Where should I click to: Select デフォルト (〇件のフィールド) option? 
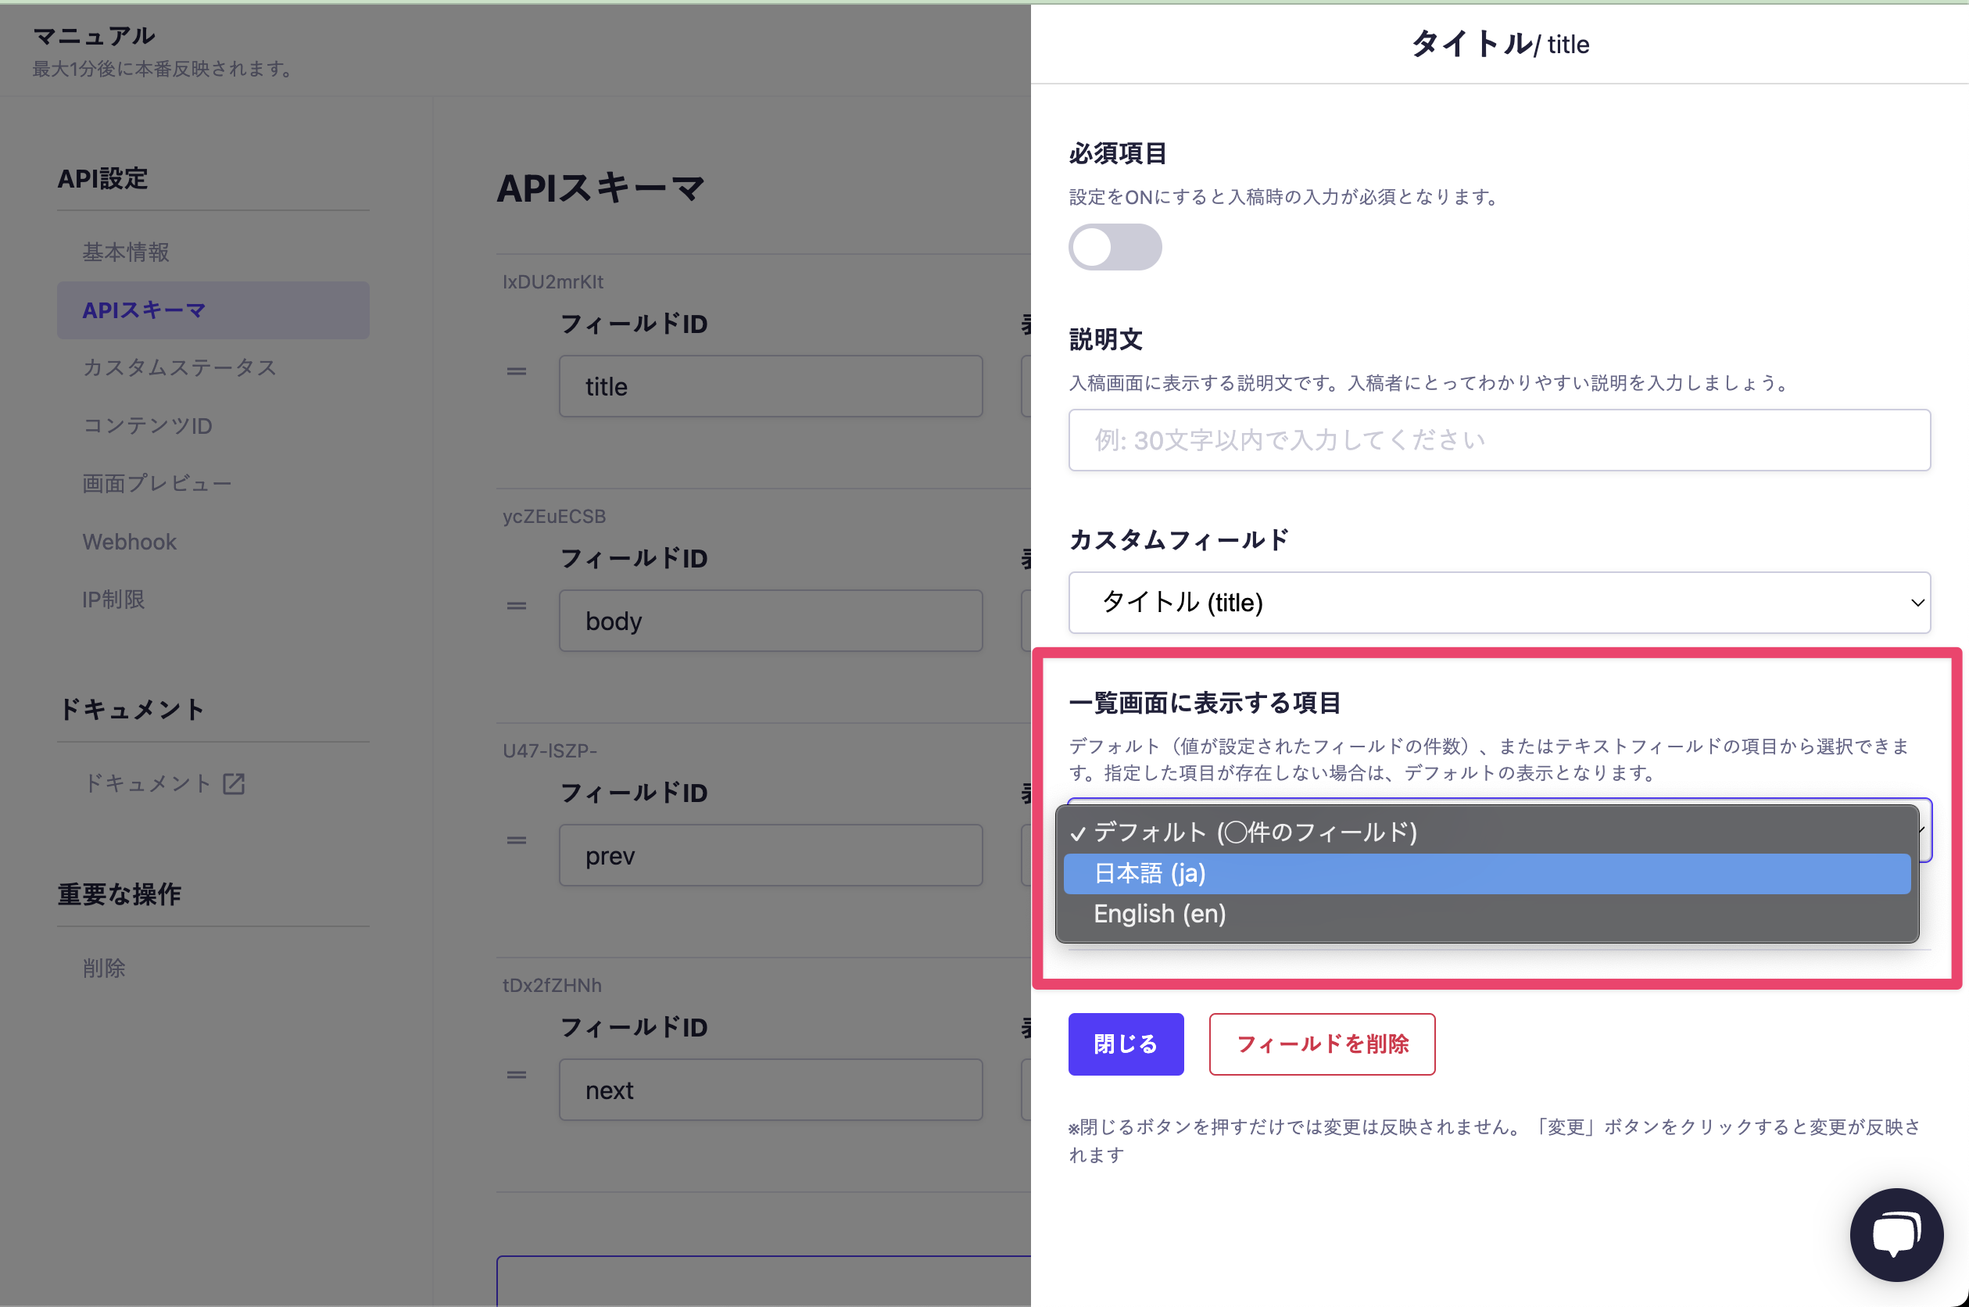1486,832
